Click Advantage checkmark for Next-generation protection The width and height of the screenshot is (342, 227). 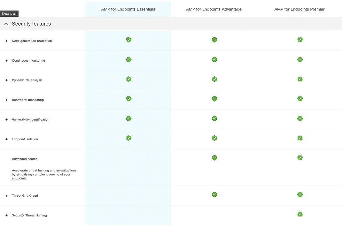[214, 40]
